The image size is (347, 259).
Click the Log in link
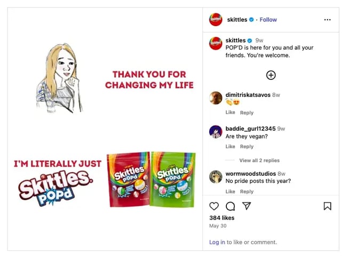click(x=217, y=242)
